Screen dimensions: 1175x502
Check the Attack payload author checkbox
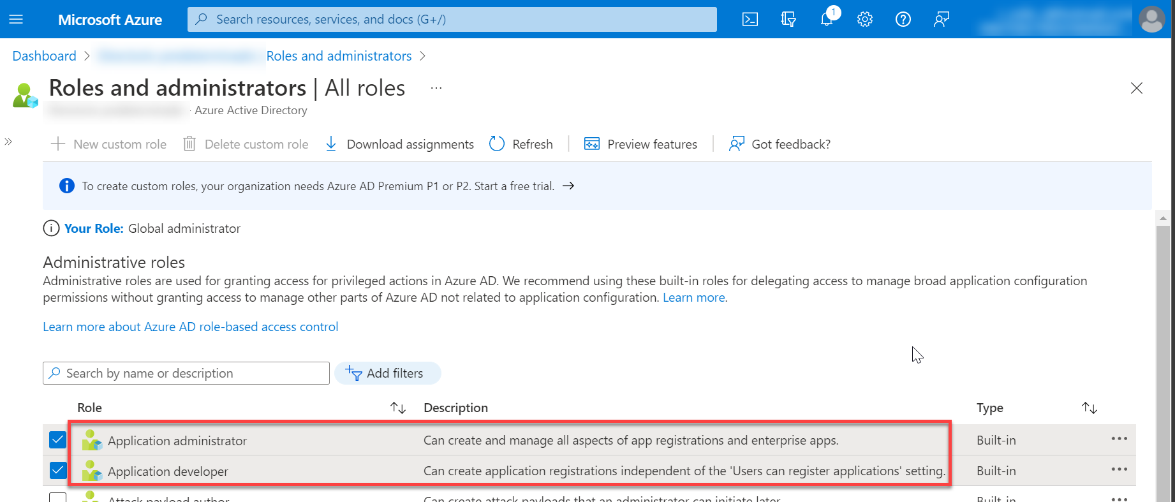[57, 498]
